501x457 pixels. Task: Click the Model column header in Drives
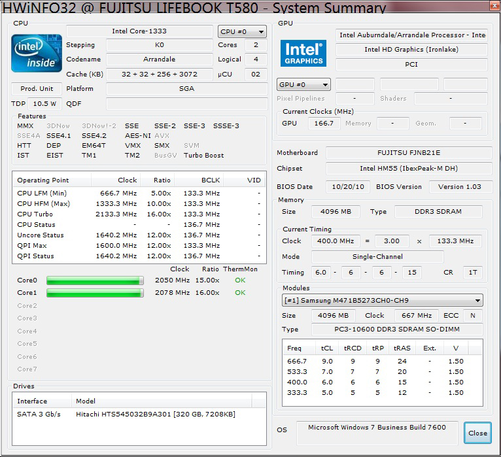point(162,401)
